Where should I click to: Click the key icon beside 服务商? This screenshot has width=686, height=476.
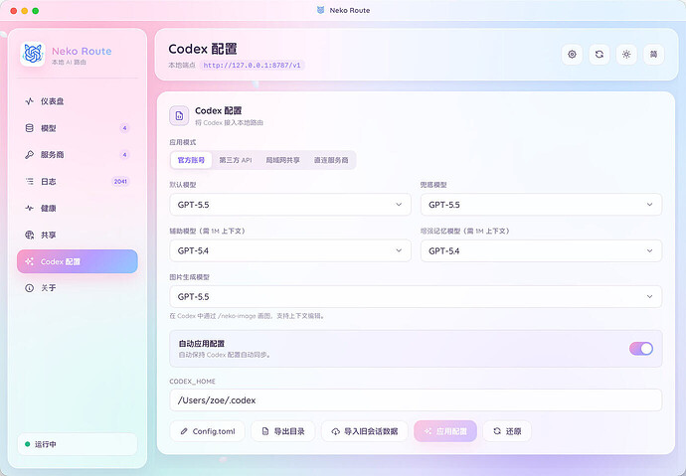pos(29,155)
